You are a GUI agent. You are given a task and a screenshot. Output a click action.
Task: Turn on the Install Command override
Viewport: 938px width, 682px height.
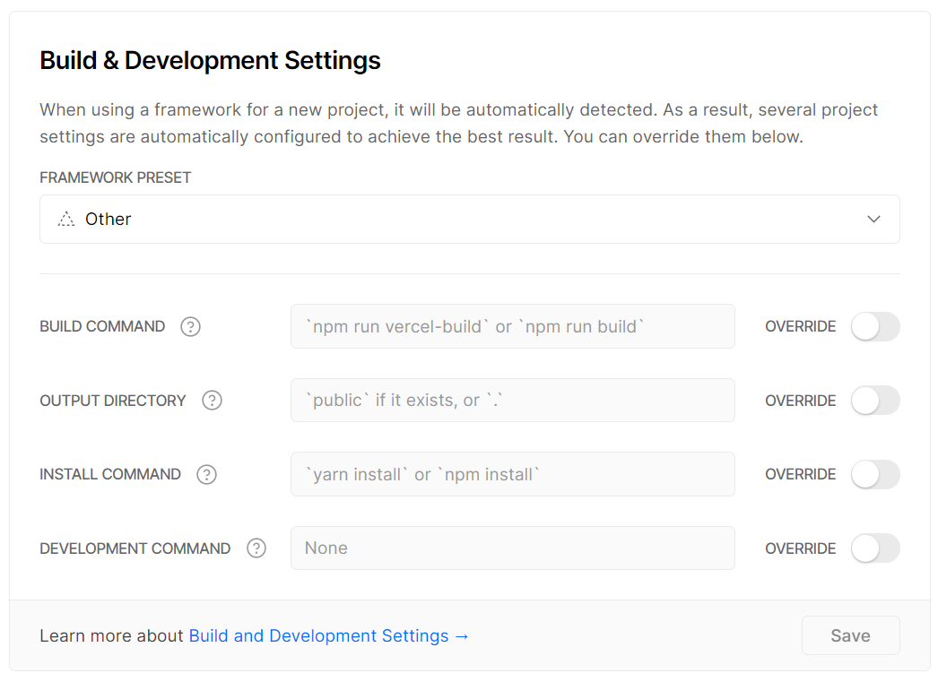point(874,475)
